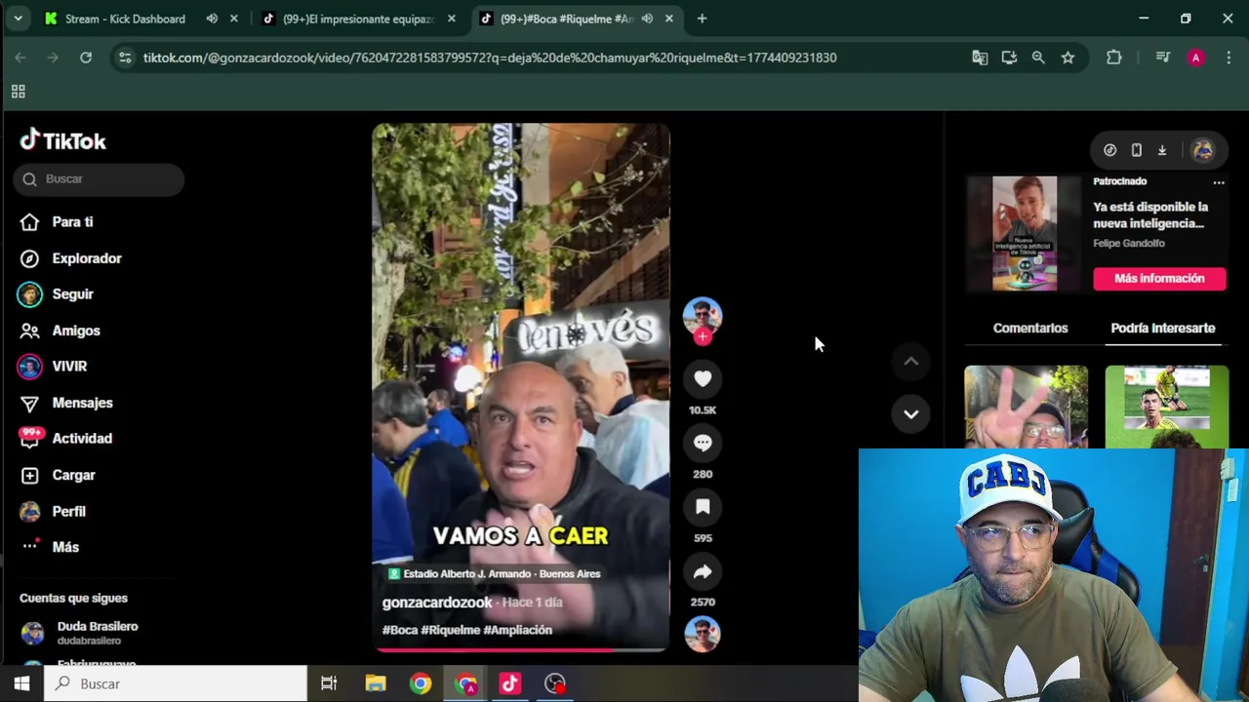Go to next video with down chevron

910,414
